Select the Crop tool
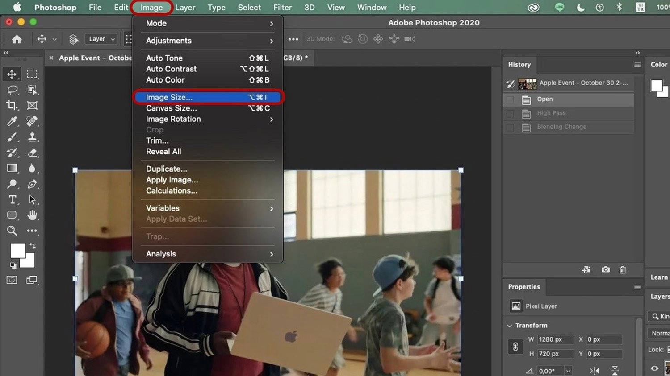This screenshot has height=376, width=670. (12, 105)
